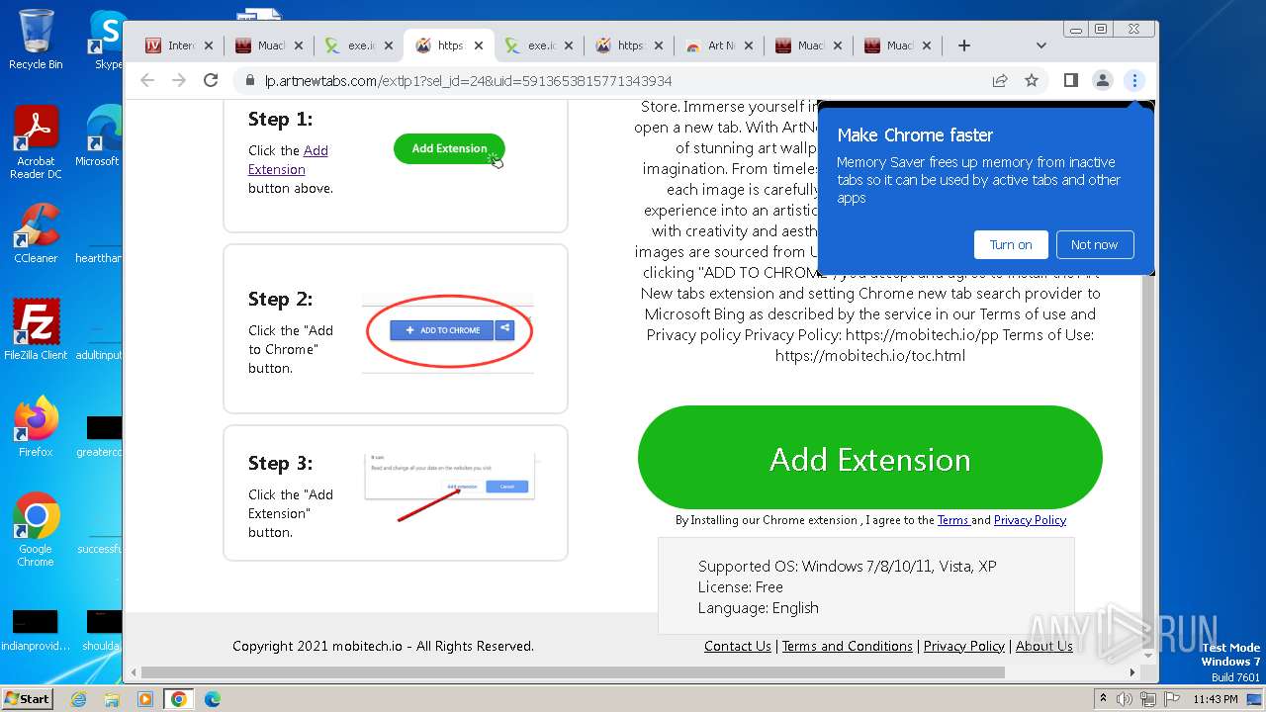This screenshot has height=712, width=1266.
Task: Select Chrome in the taskbar
Action: point(179,699)
